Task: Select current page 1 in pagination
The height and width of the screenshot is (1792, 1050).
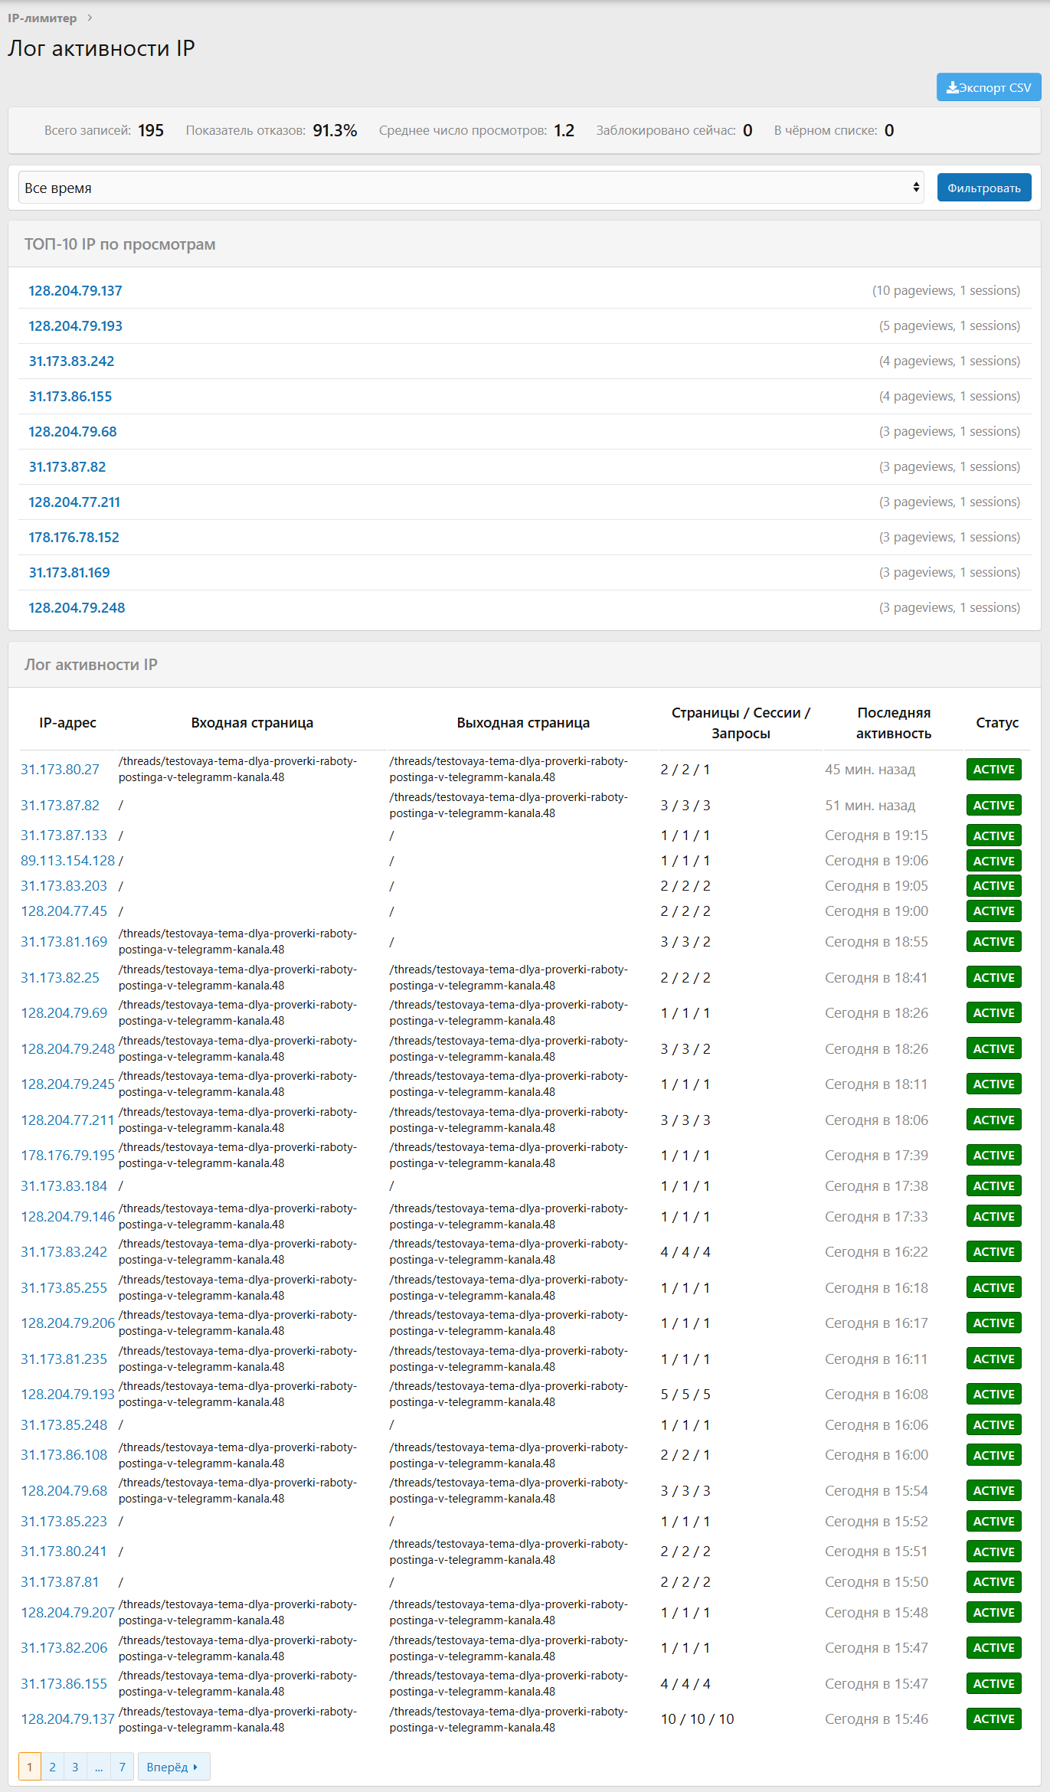Action: [30, 1767]
